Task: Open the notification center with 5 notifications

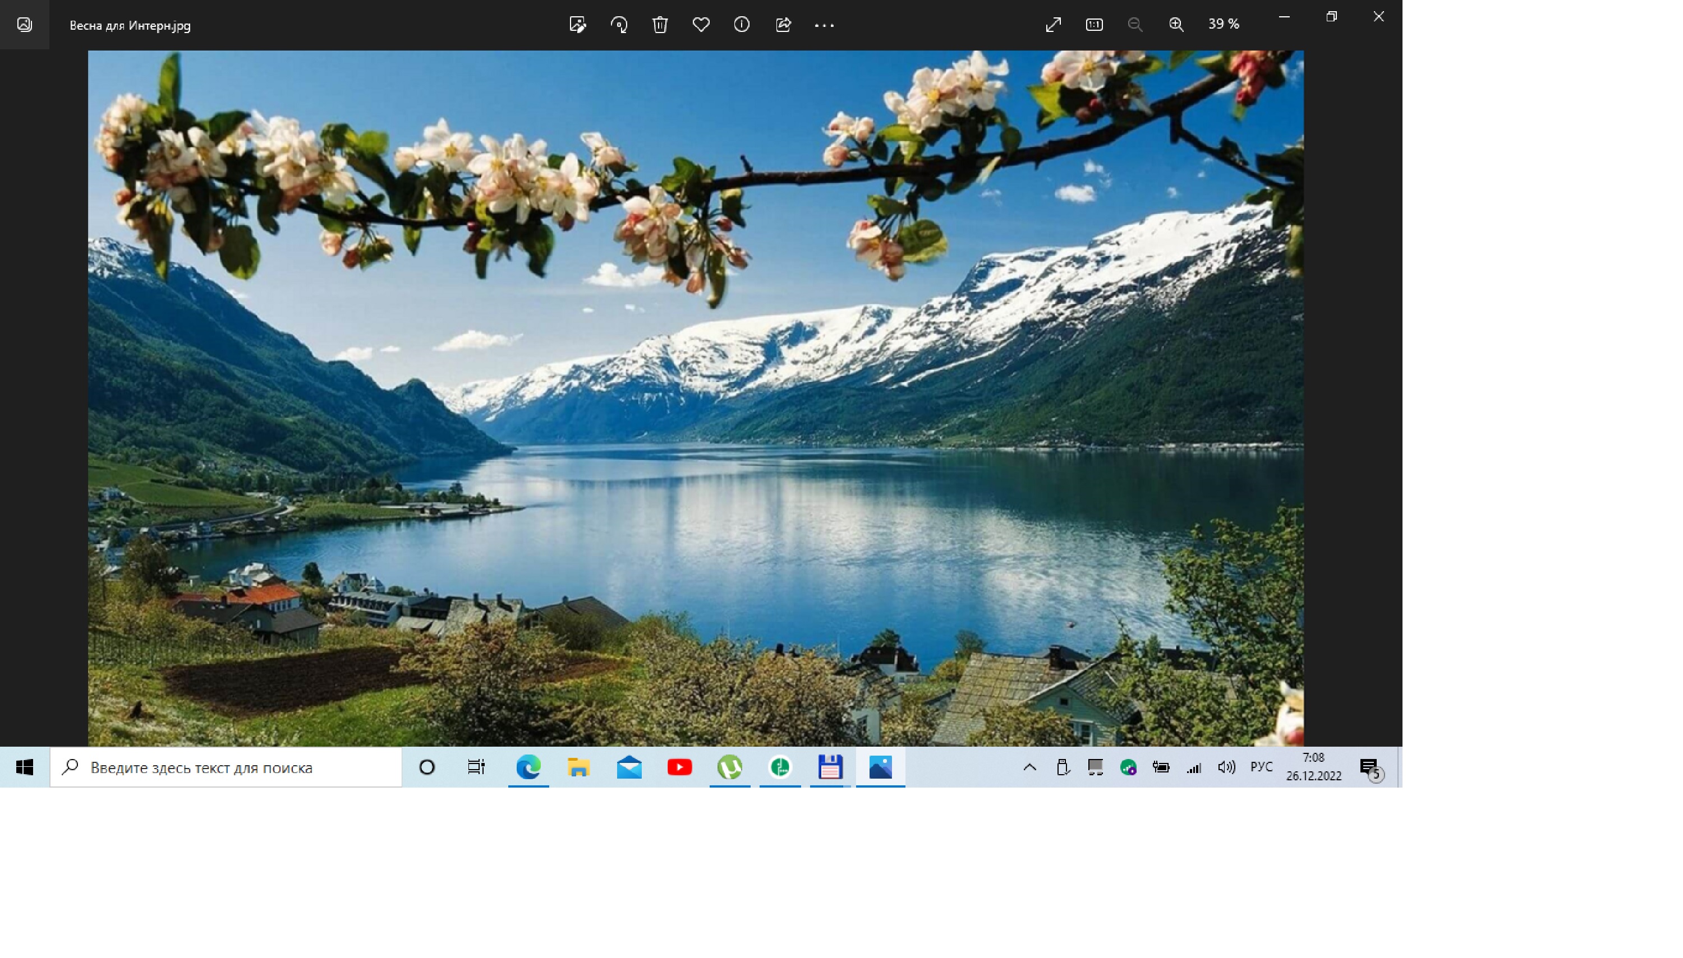Action: (1369, 768)
